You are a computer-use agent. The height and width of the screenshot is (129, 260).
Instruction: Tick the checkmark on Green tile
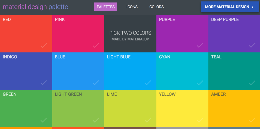tap(44, 120)
